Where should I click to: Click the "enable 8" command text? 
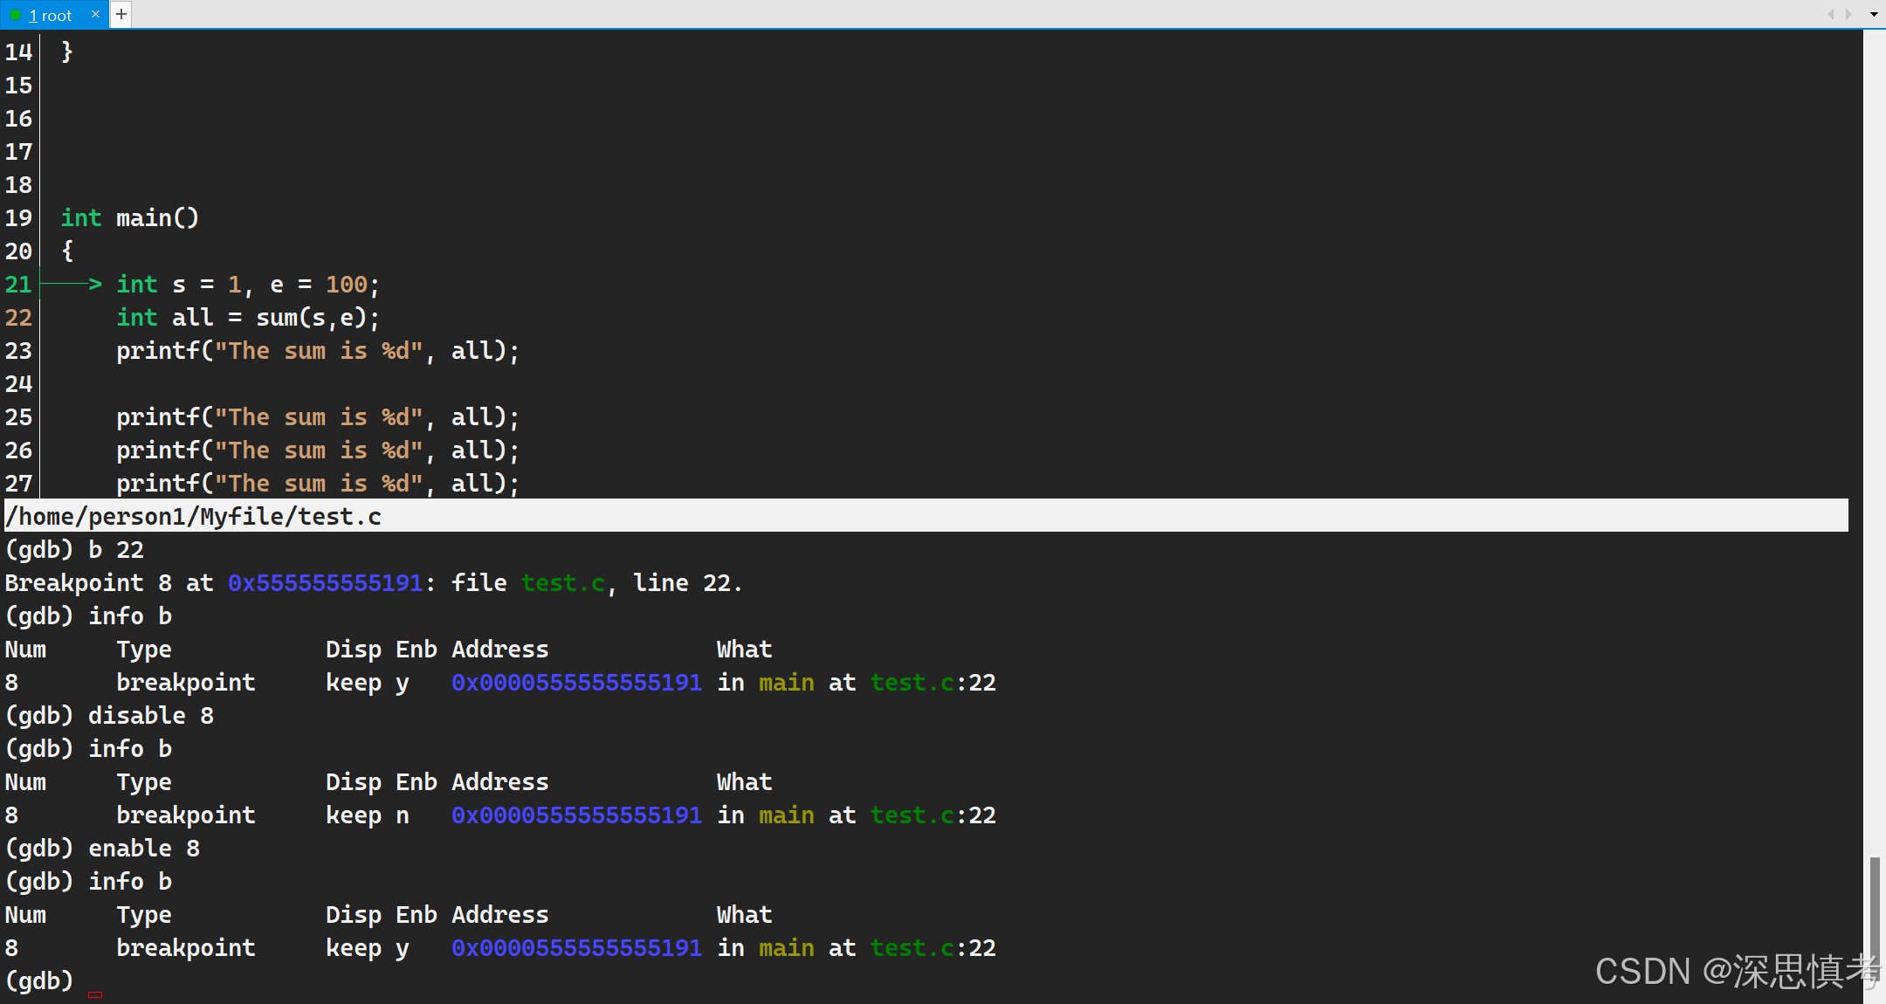pyautogui.click(x=144, y=848)
